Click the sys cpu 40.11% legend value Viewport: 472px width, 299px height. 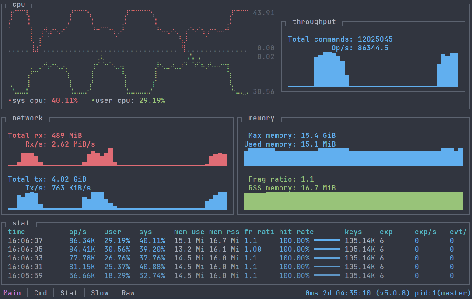click(x=65, y=101)
